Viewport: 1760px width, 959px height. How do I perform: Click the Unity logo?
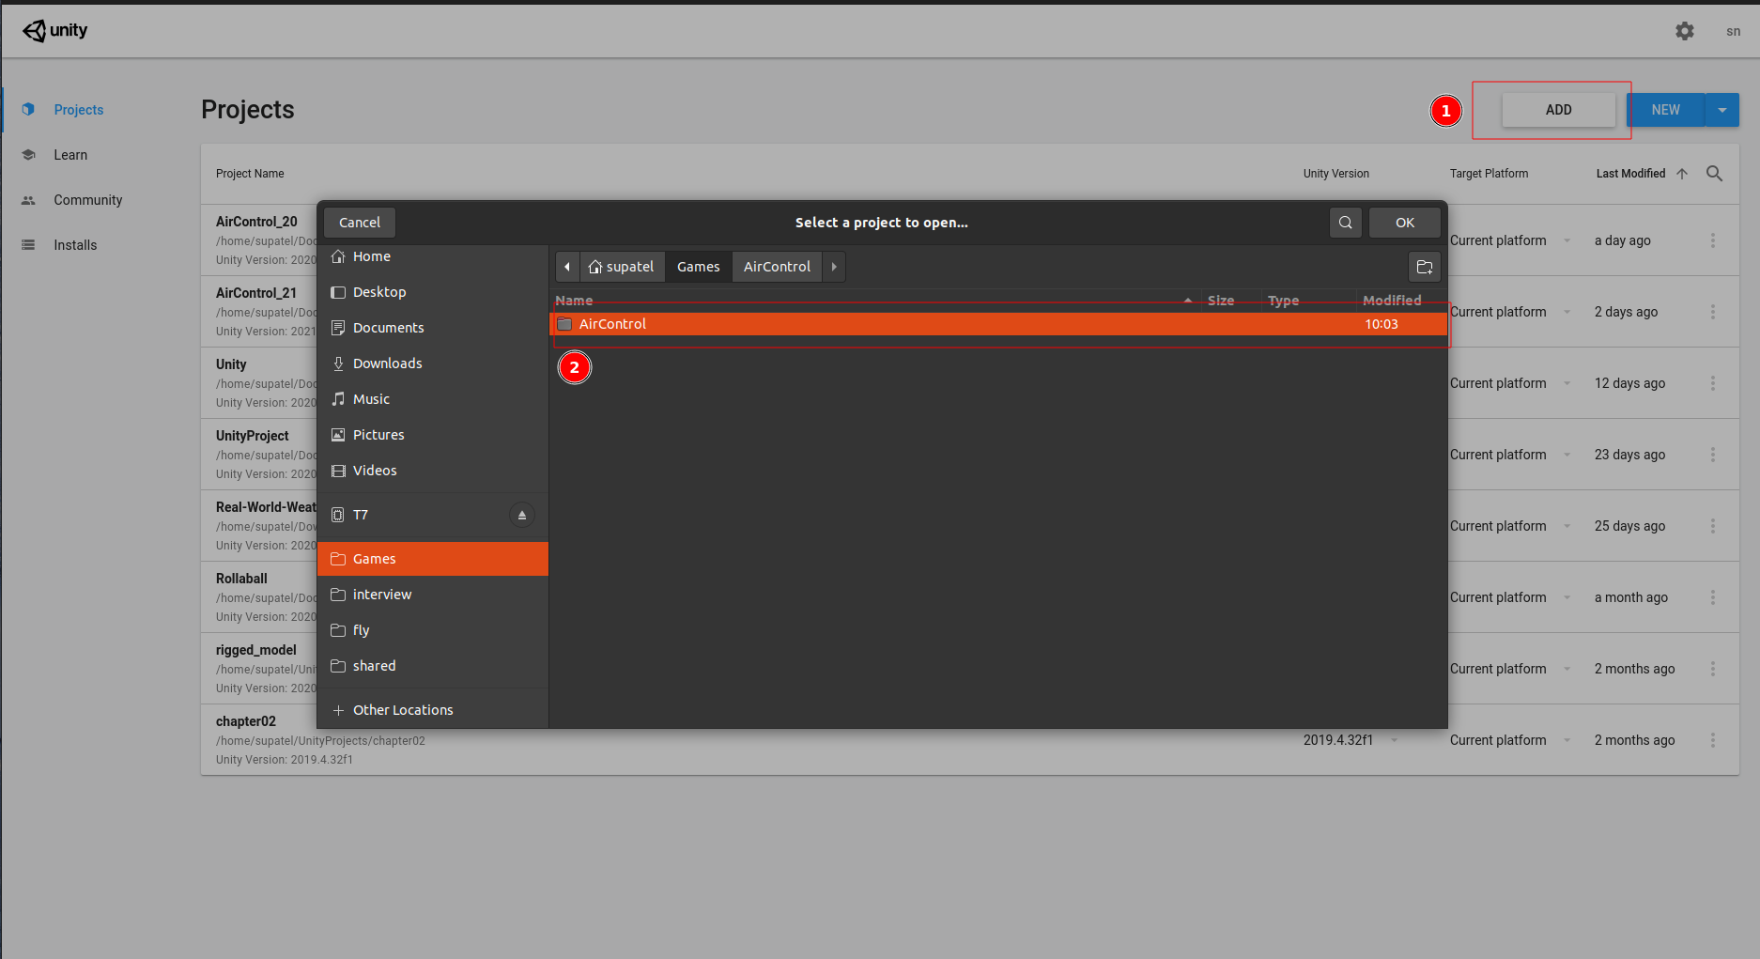(x=55, y=31)
